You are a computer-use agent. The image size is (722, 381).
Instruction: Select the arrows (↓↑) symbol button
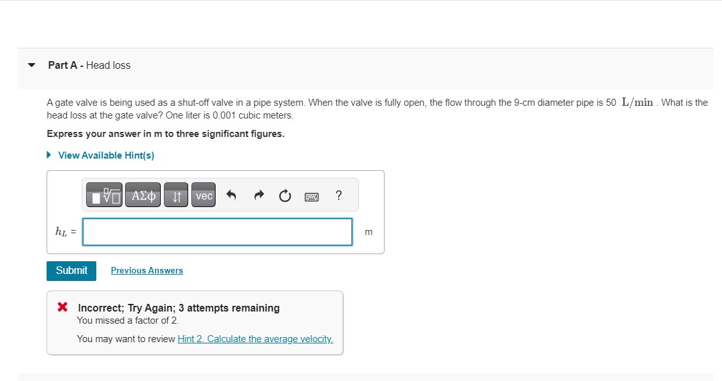click(175, 196)
